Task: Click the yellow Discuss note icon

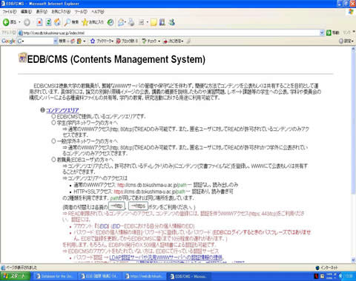Action: 154,22
